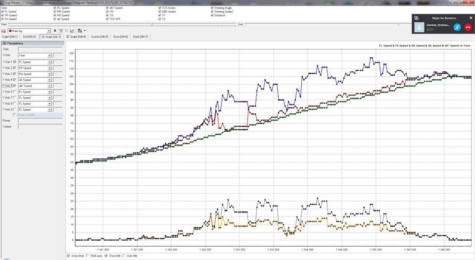Viewport: 475px width, 260px height.
Task: Enable the Y Axis 9 checkbox
Action: (x=15, y=109)
